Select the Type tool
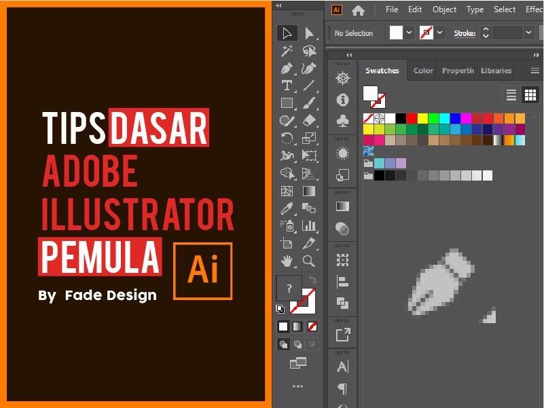The image size is (544, 408). coord(286,85)
